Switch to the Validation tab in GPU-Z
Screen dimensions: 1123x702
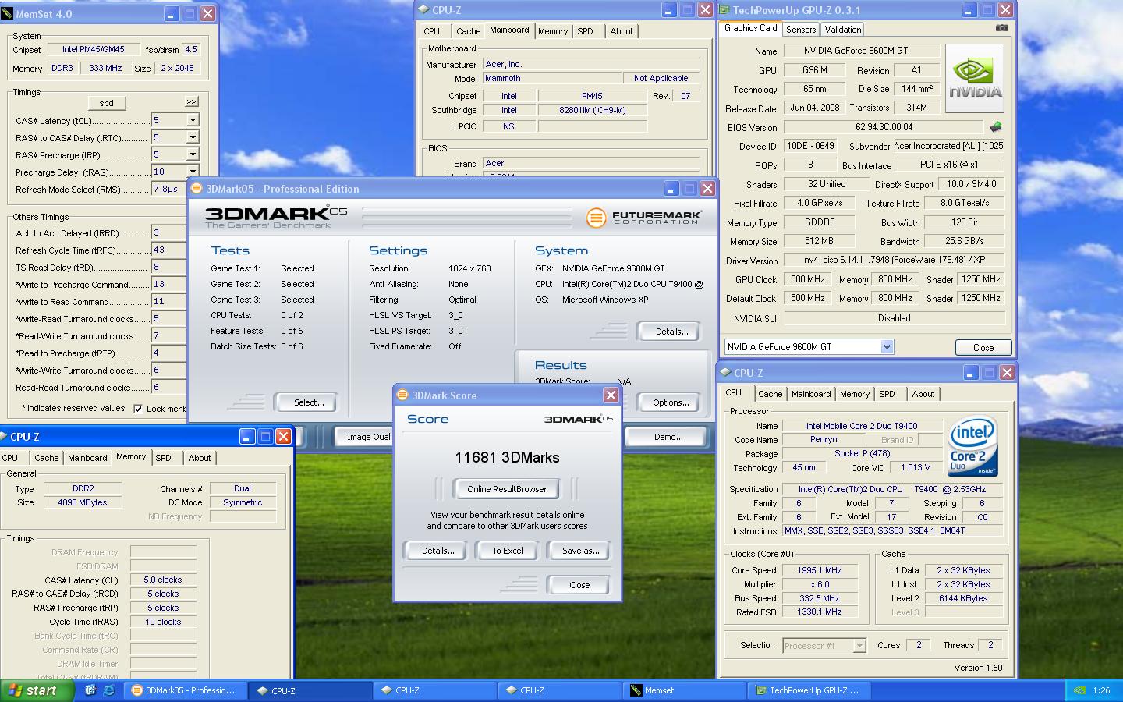843,29
